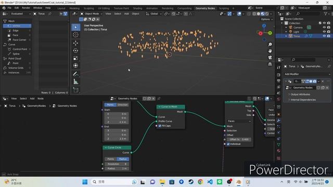Screen dimensions: 333x187
Task: Open the Render properties tab
Action: [x=279, y=75]
